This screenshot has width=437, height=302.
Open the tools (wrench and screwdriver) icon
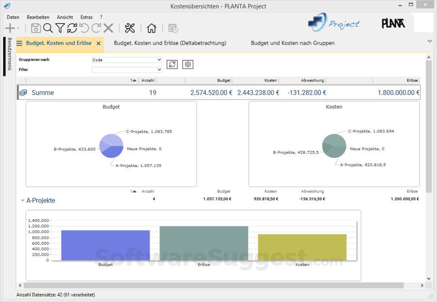tap(130, 28)
